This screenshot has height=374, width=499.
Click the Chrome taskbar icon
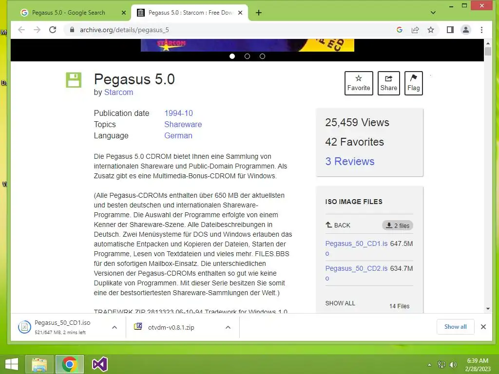coord(69,364)
